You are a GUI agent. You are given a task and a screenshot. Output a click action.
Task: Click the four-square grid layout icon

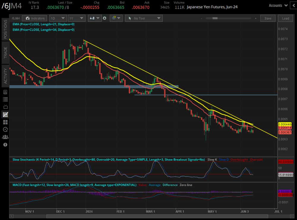pos(5,122)
